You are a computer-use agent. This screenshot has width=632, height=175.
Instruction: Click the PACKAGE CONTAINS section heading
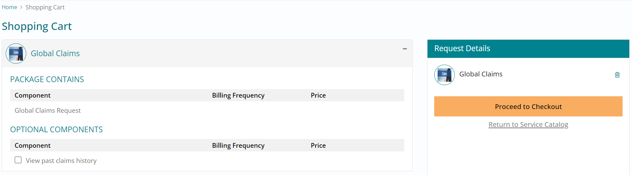click(x=47, y=79)
